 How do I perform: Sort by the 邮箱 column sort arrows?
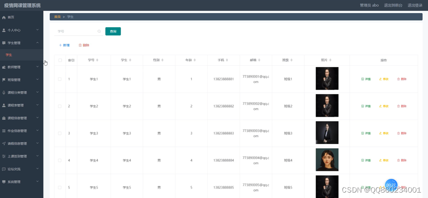[259, 60]
